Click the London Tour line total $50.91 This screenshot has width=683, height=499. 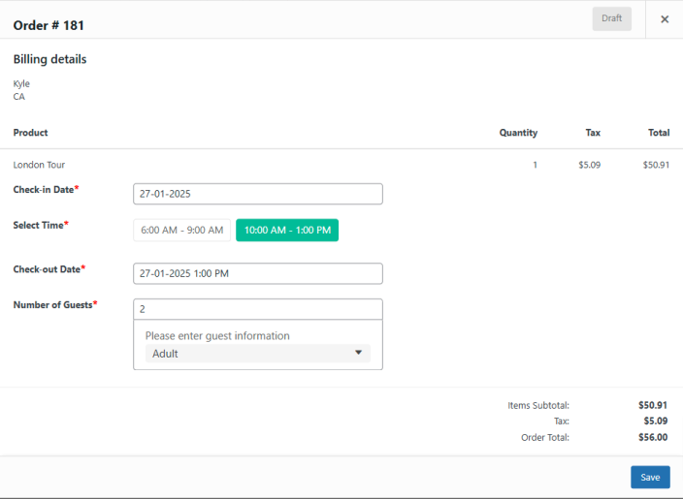click(656, 165)
